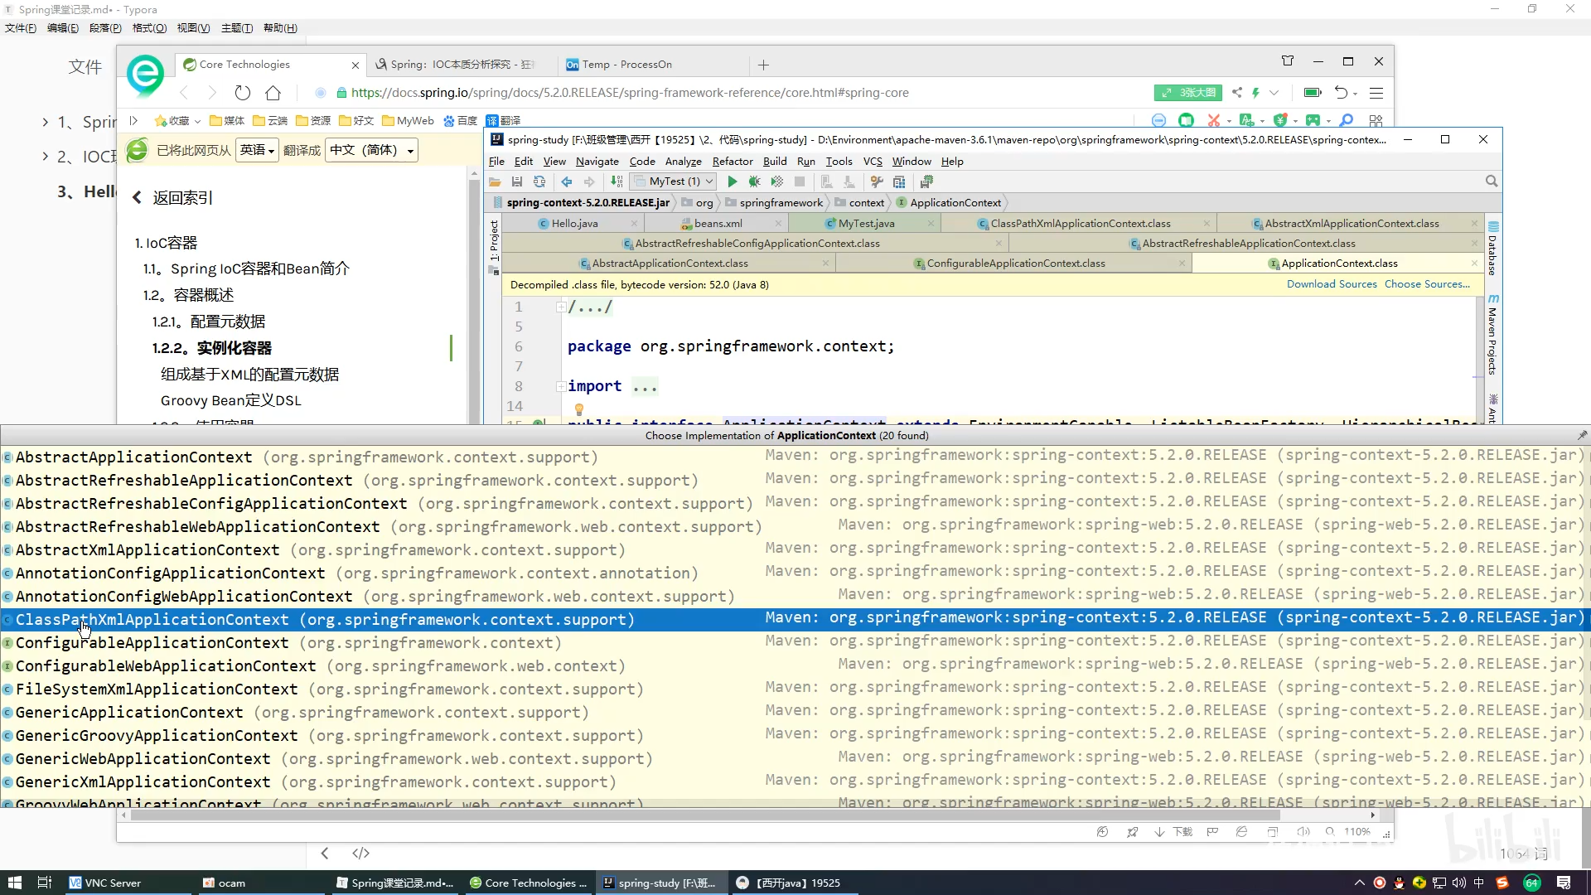The width and height of the screenshot is (1591, 895).
Task: Click the grey stop icon in the IntelliJ run toolbar
Action: 800,181
